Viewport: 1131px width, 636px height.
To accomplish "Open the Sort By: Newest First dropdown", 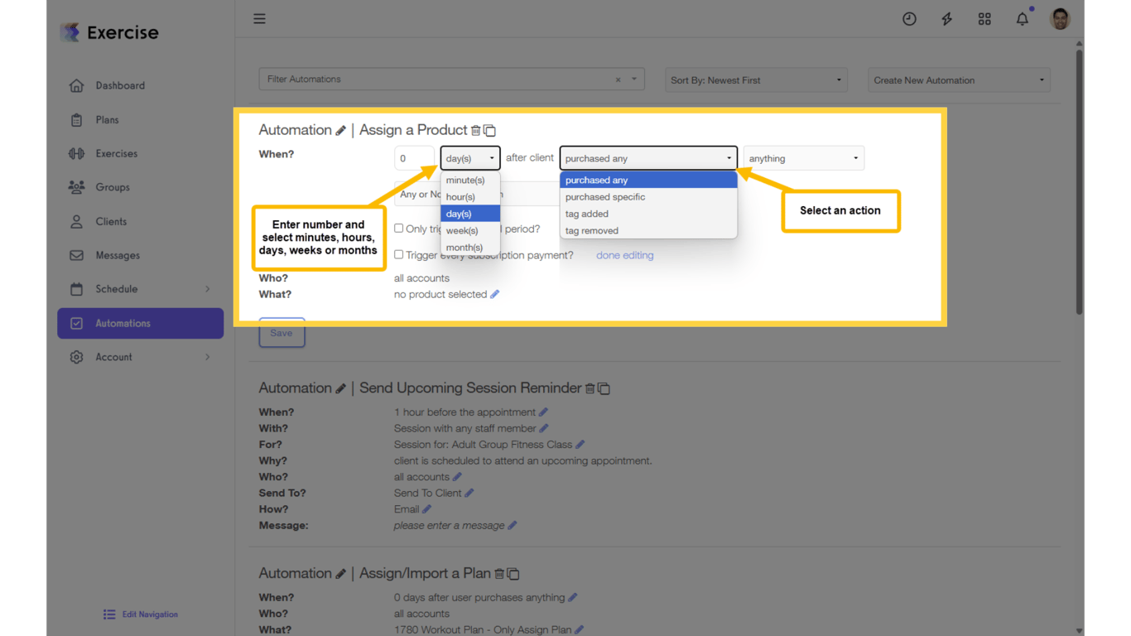I will [754, 79].
